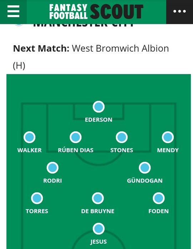Select Stones's player circle
The image size is (193, 249).
(x=122, y=137)
